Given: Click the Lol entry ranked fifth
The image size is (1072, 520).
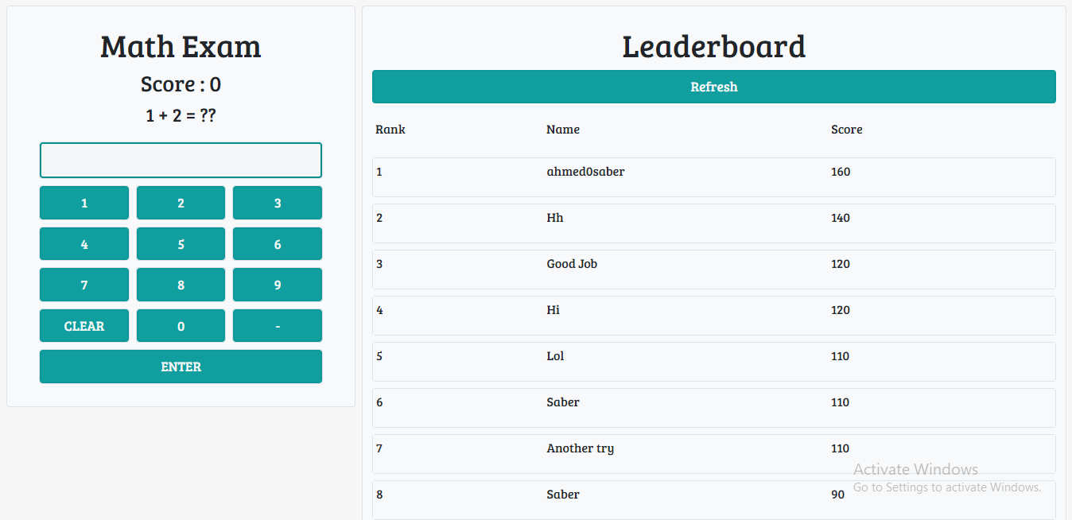Looking at the screenshot, I should click(x=713, y=361).
